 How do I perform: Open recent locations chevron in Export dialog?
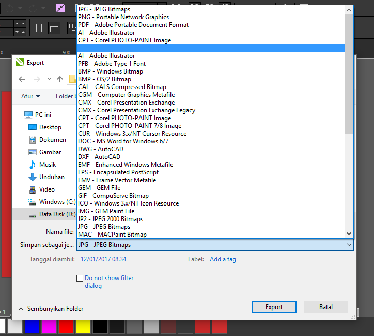click(49, 79)
